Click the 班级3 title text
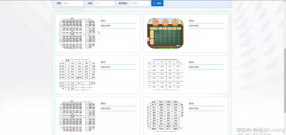This screenshot has width=286, height=135. pyautogui.click(x=103, y=62)
